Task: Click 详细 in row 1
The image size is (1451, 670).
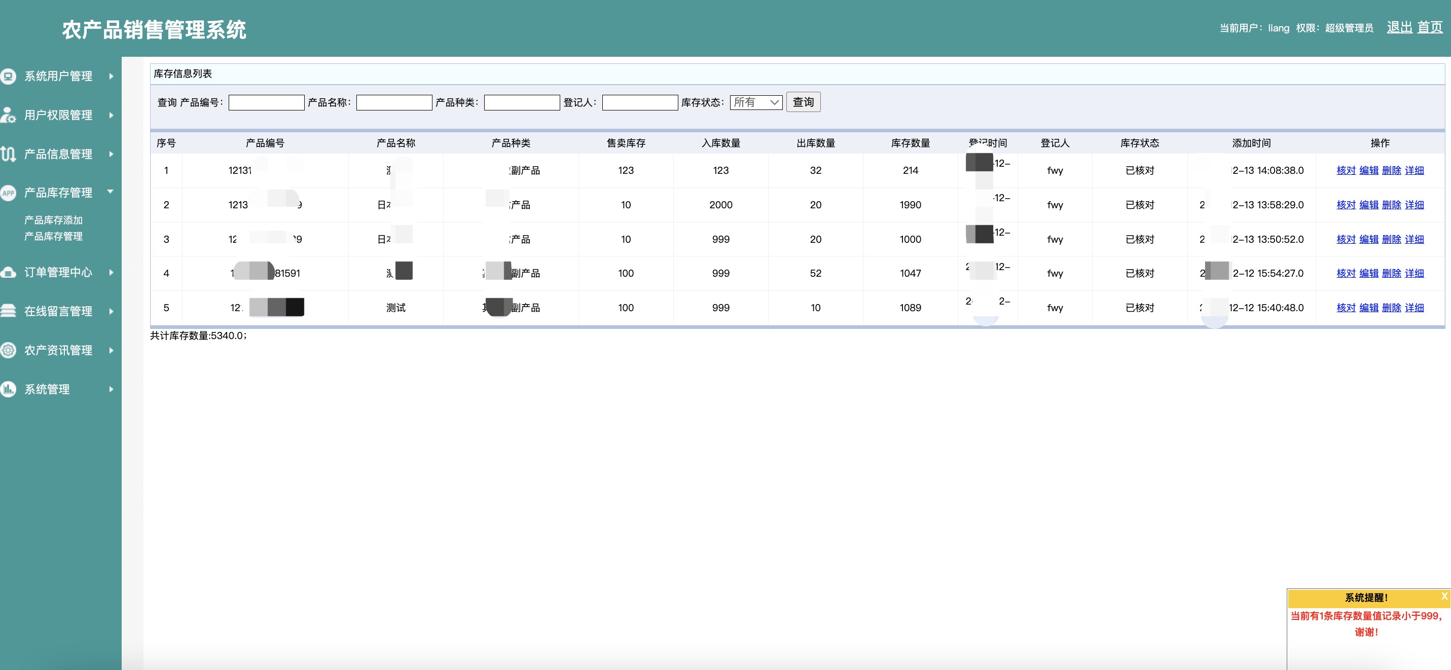Action: point(1414,171)
